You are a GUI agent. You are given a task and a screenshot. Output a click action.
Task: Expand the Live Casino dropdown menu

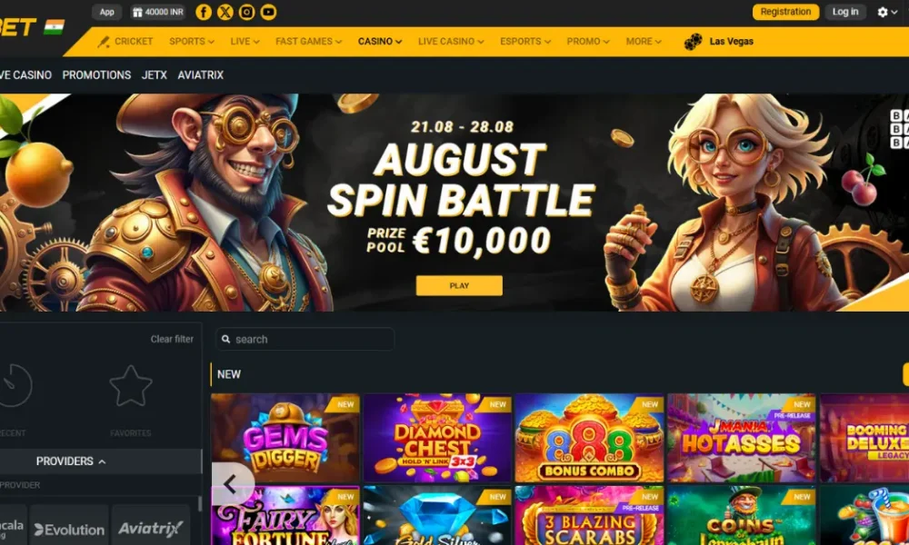point(451,42)
